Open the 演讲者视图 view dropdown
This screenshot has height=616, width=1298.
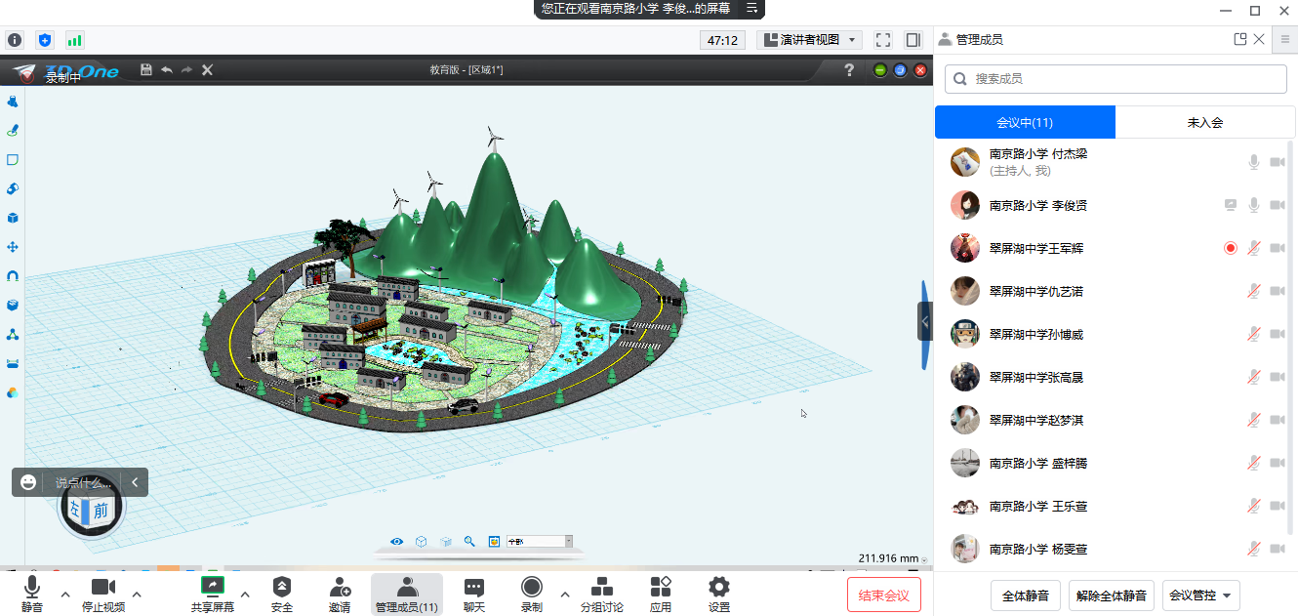809,40
